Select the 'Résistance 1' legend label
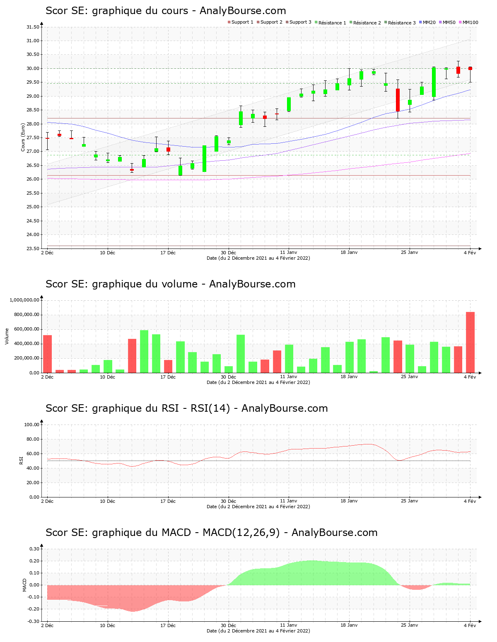This screenshot has width=497, height=642. pos(332,23)
